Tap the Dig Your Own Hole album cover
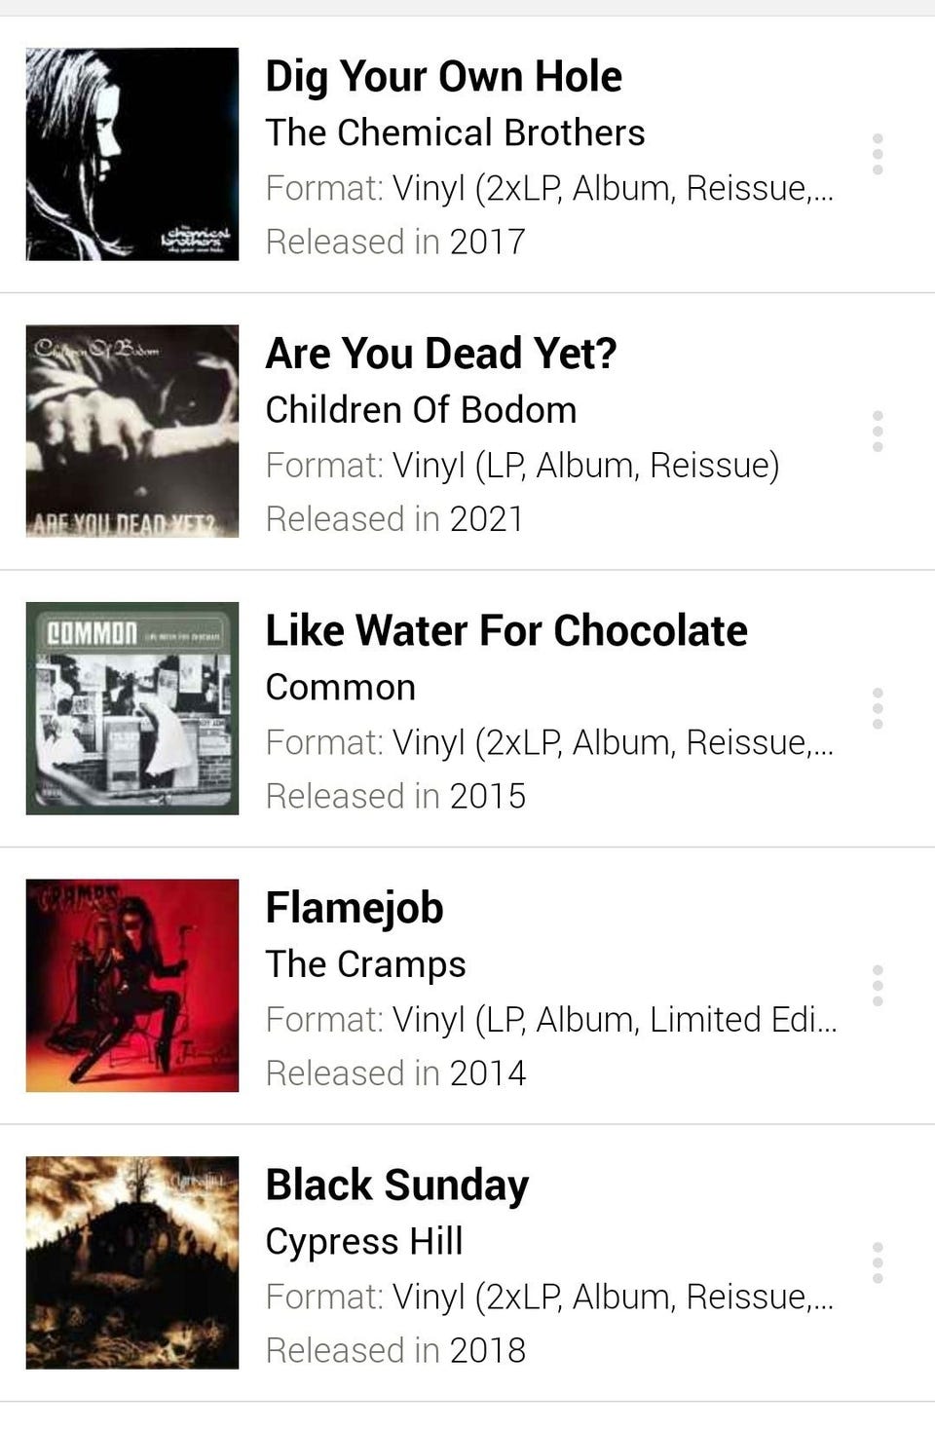The height and width of the screenshot is (1430, 935). pyautogui.click(x=132, y=154)
